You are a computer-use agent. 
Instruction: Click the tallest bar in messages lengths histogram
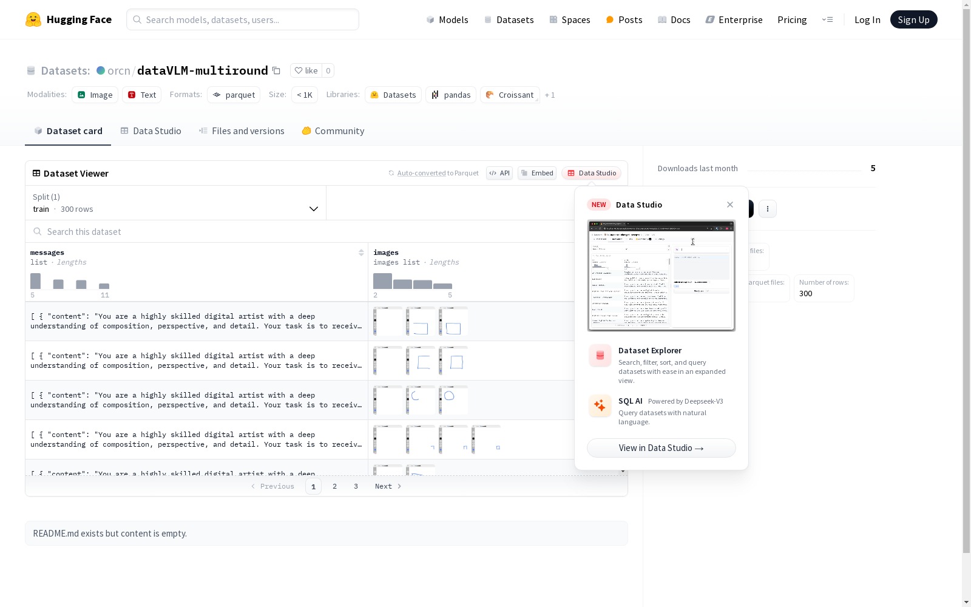click(36, 281)
